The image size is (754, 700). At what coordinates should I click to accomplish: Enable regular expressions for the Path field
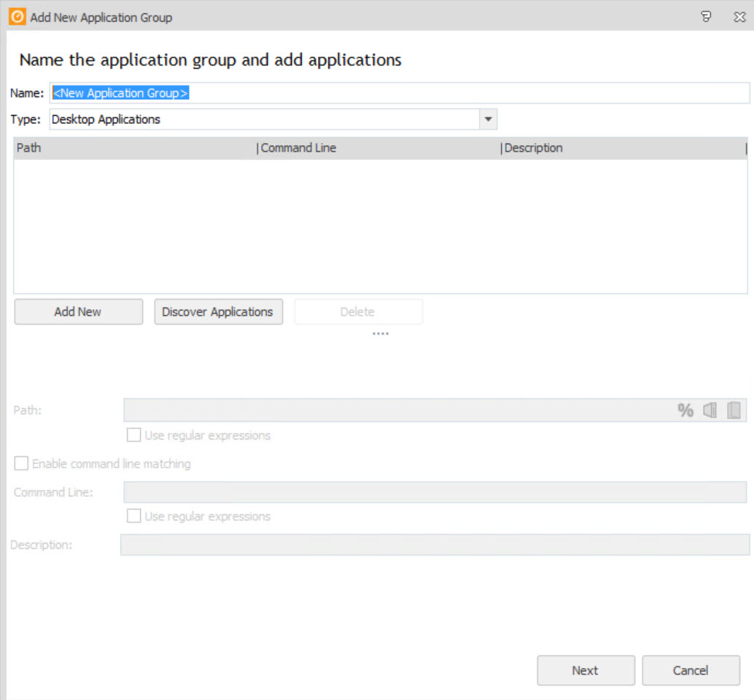pos(133,435)
